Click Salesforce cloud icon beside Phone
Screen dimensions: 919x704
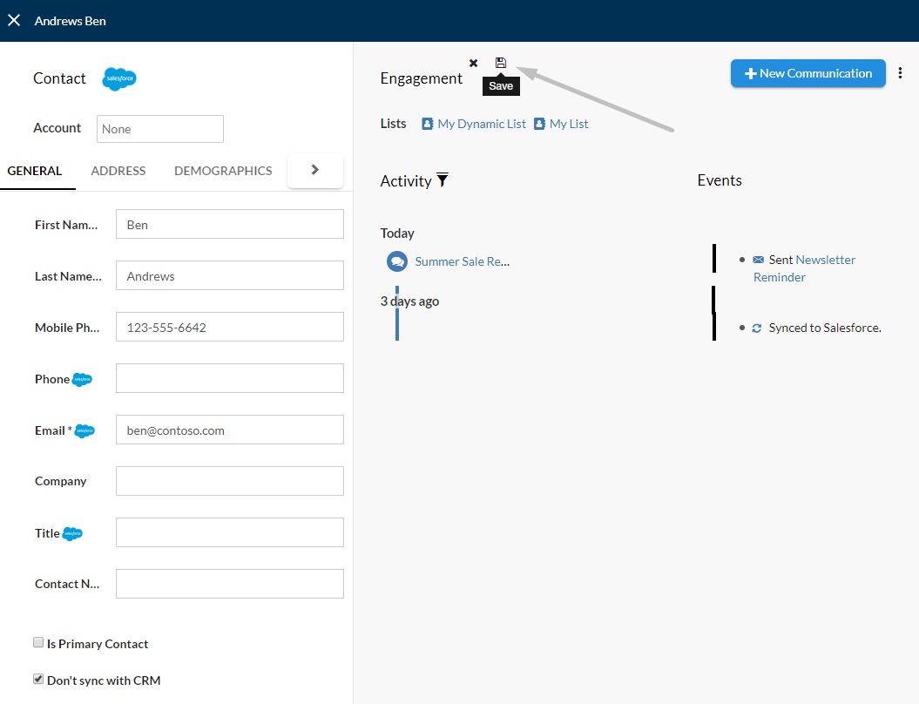(x=82, y=380)
